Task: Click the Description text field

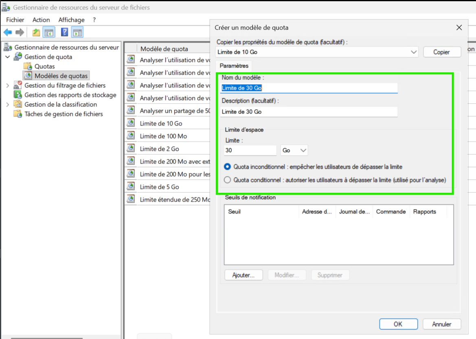Action: 309,112
